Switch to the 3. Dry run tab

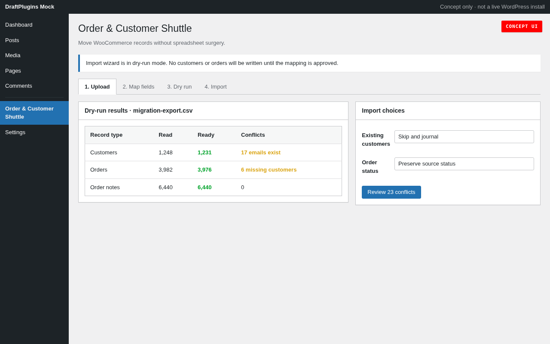pos(180,87)
